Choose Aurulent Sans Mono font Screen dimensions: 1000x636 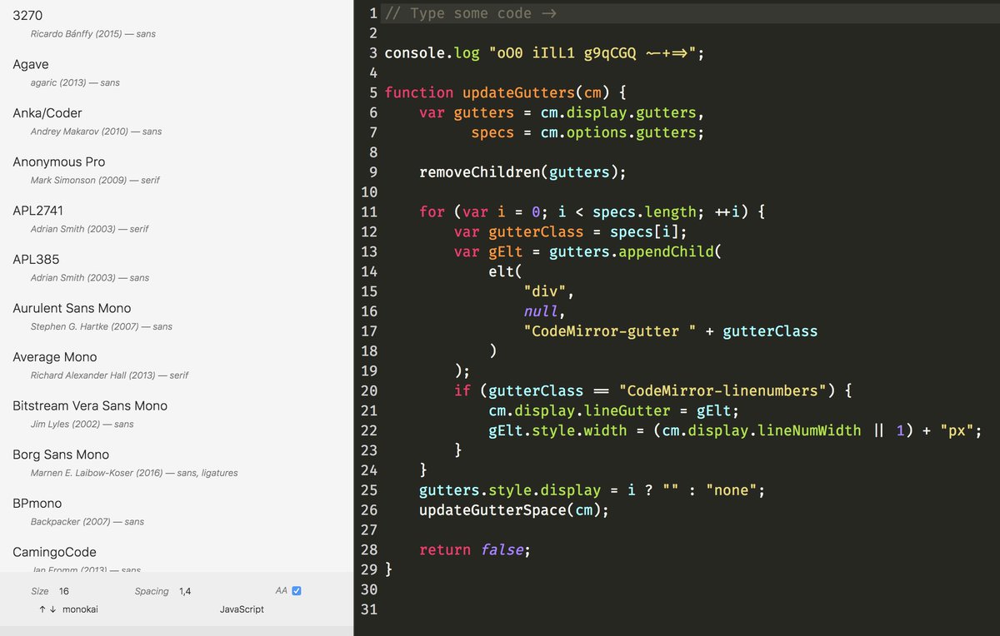coord(72,308)
